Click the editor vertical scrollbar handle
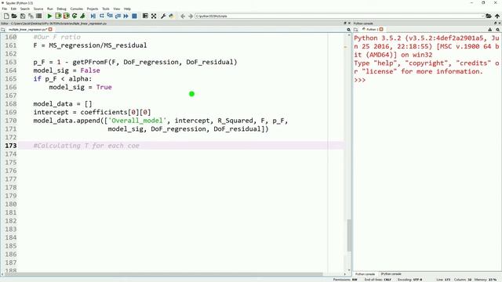Screen dimensions: 502x282 [349, 235]
